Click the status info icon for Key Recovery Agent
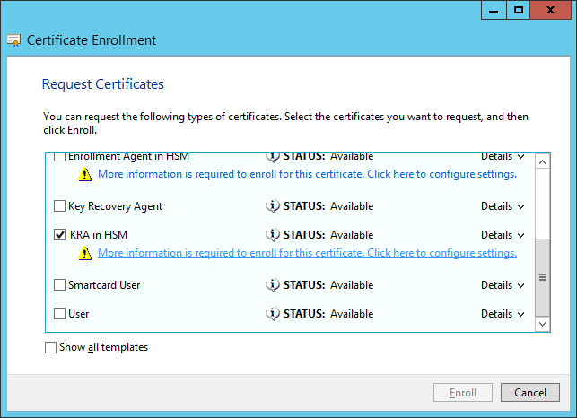 point(273,206)
